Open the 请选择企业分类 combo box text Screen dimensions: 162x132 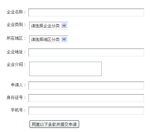46,26
